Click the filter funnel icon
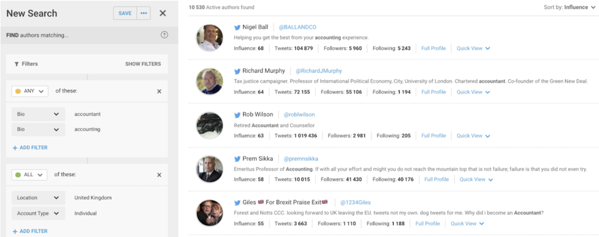Screen dimensions: 599x237 [16, 64]
